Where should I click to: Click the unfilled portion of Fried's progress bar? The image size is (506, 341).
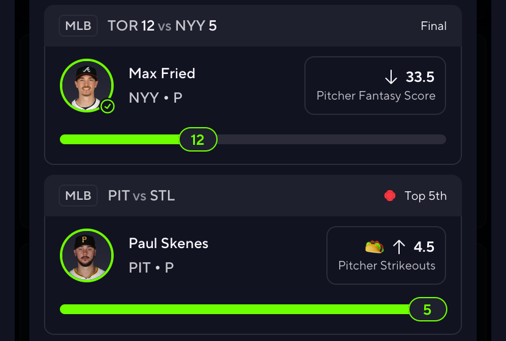(x=332, y=139)
